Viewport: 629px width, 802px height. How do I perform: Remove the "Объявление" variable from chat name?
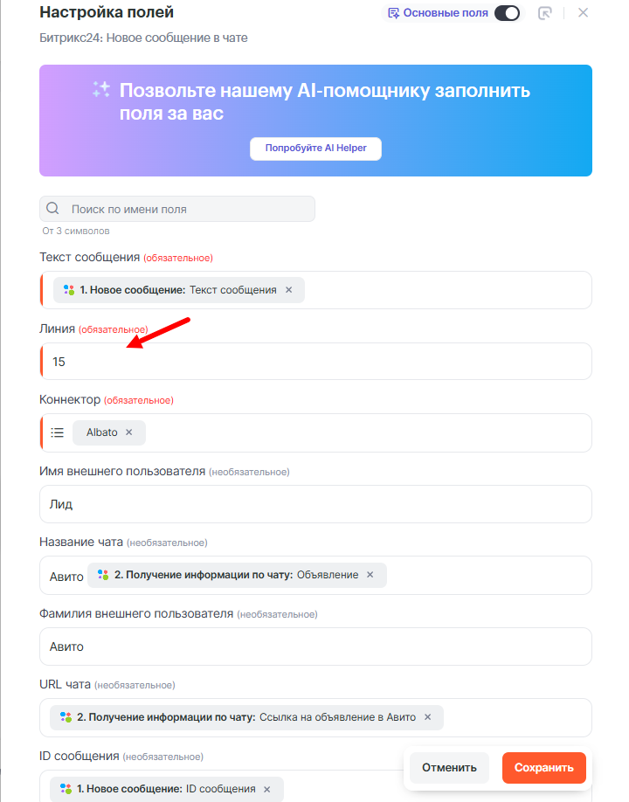click(x=370, y=575)
